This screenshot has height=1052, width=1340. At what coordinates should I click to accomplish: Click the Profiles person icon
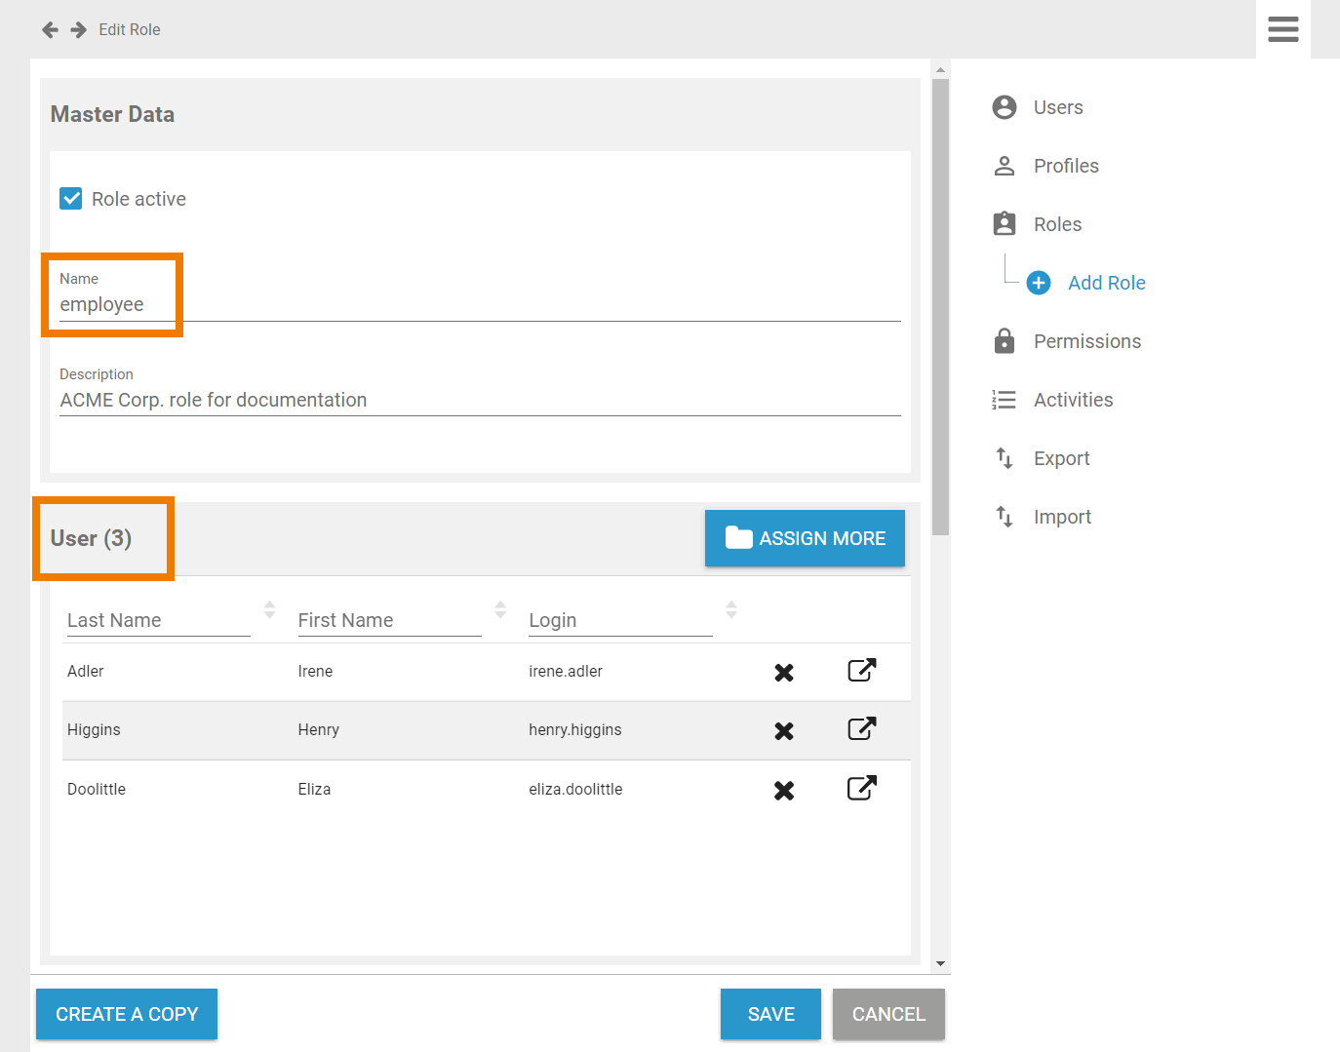(1005, 166)
